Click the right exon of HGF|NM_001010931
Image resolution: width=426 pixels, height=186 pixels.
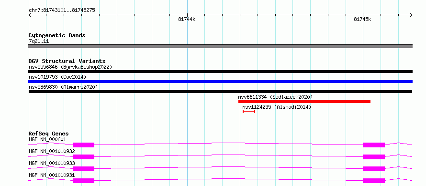(x=374, y=181)
